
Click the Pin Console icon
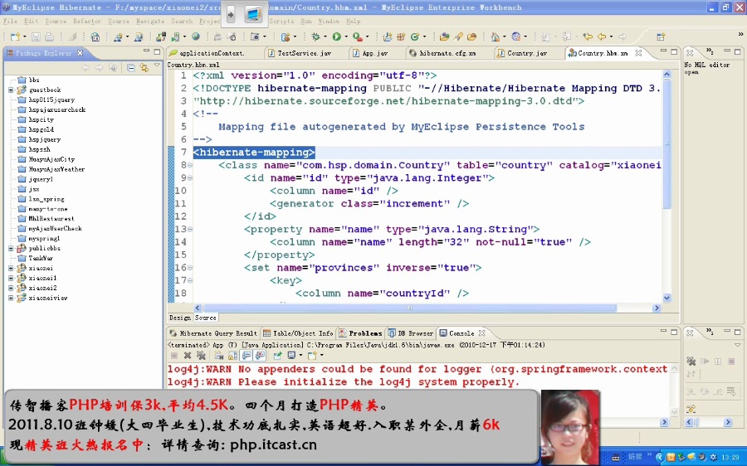277,356
